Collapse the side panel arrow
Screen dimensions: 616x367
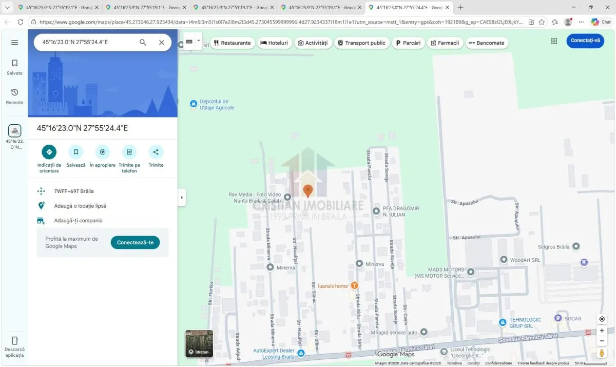click(x=182, y=198)
